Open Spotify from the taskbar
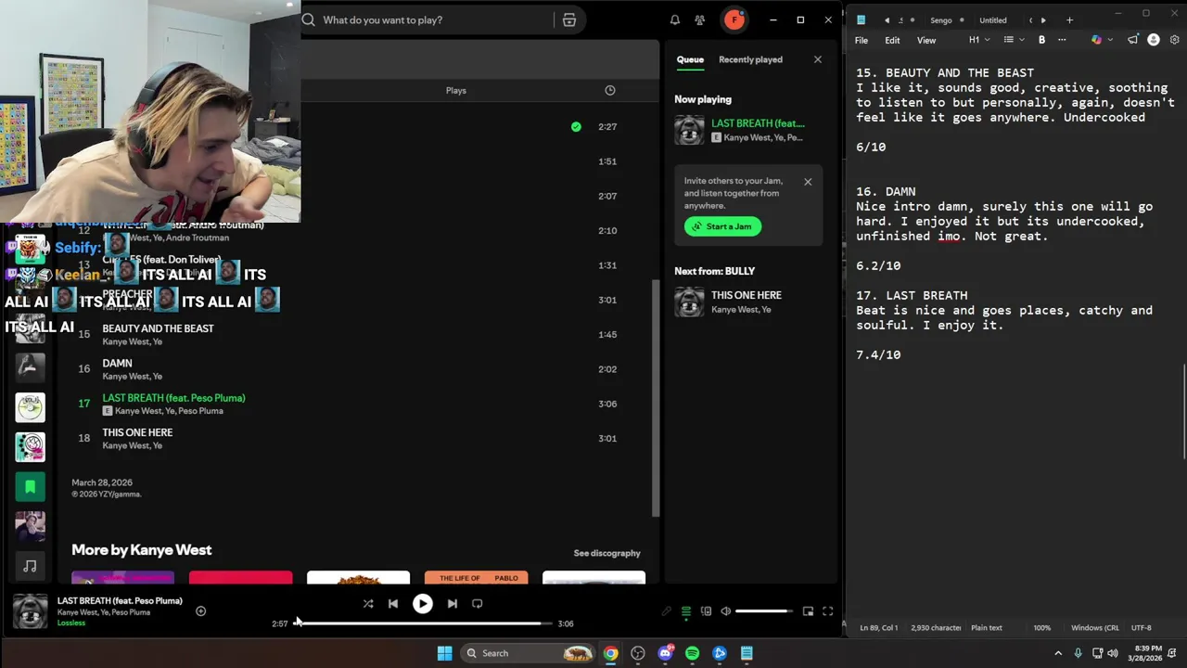This screenshot has height=668, width=1187. (692, 653)
